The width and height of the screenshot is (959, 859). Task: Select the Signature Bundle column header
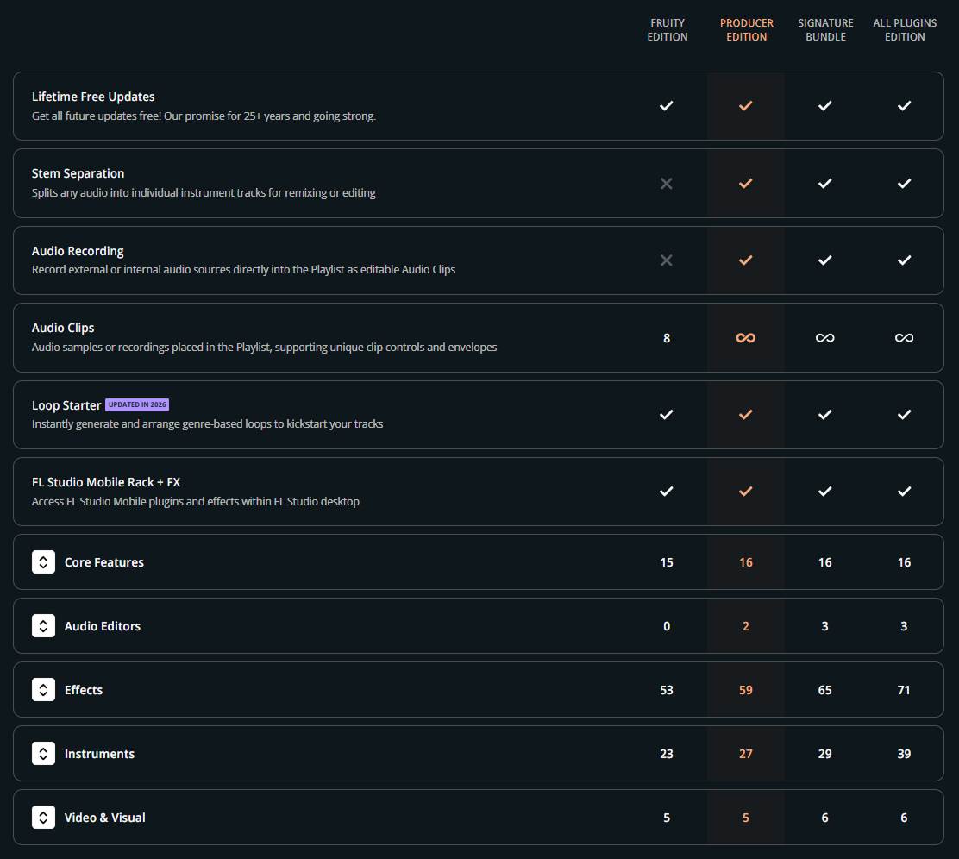click(825, 30)
